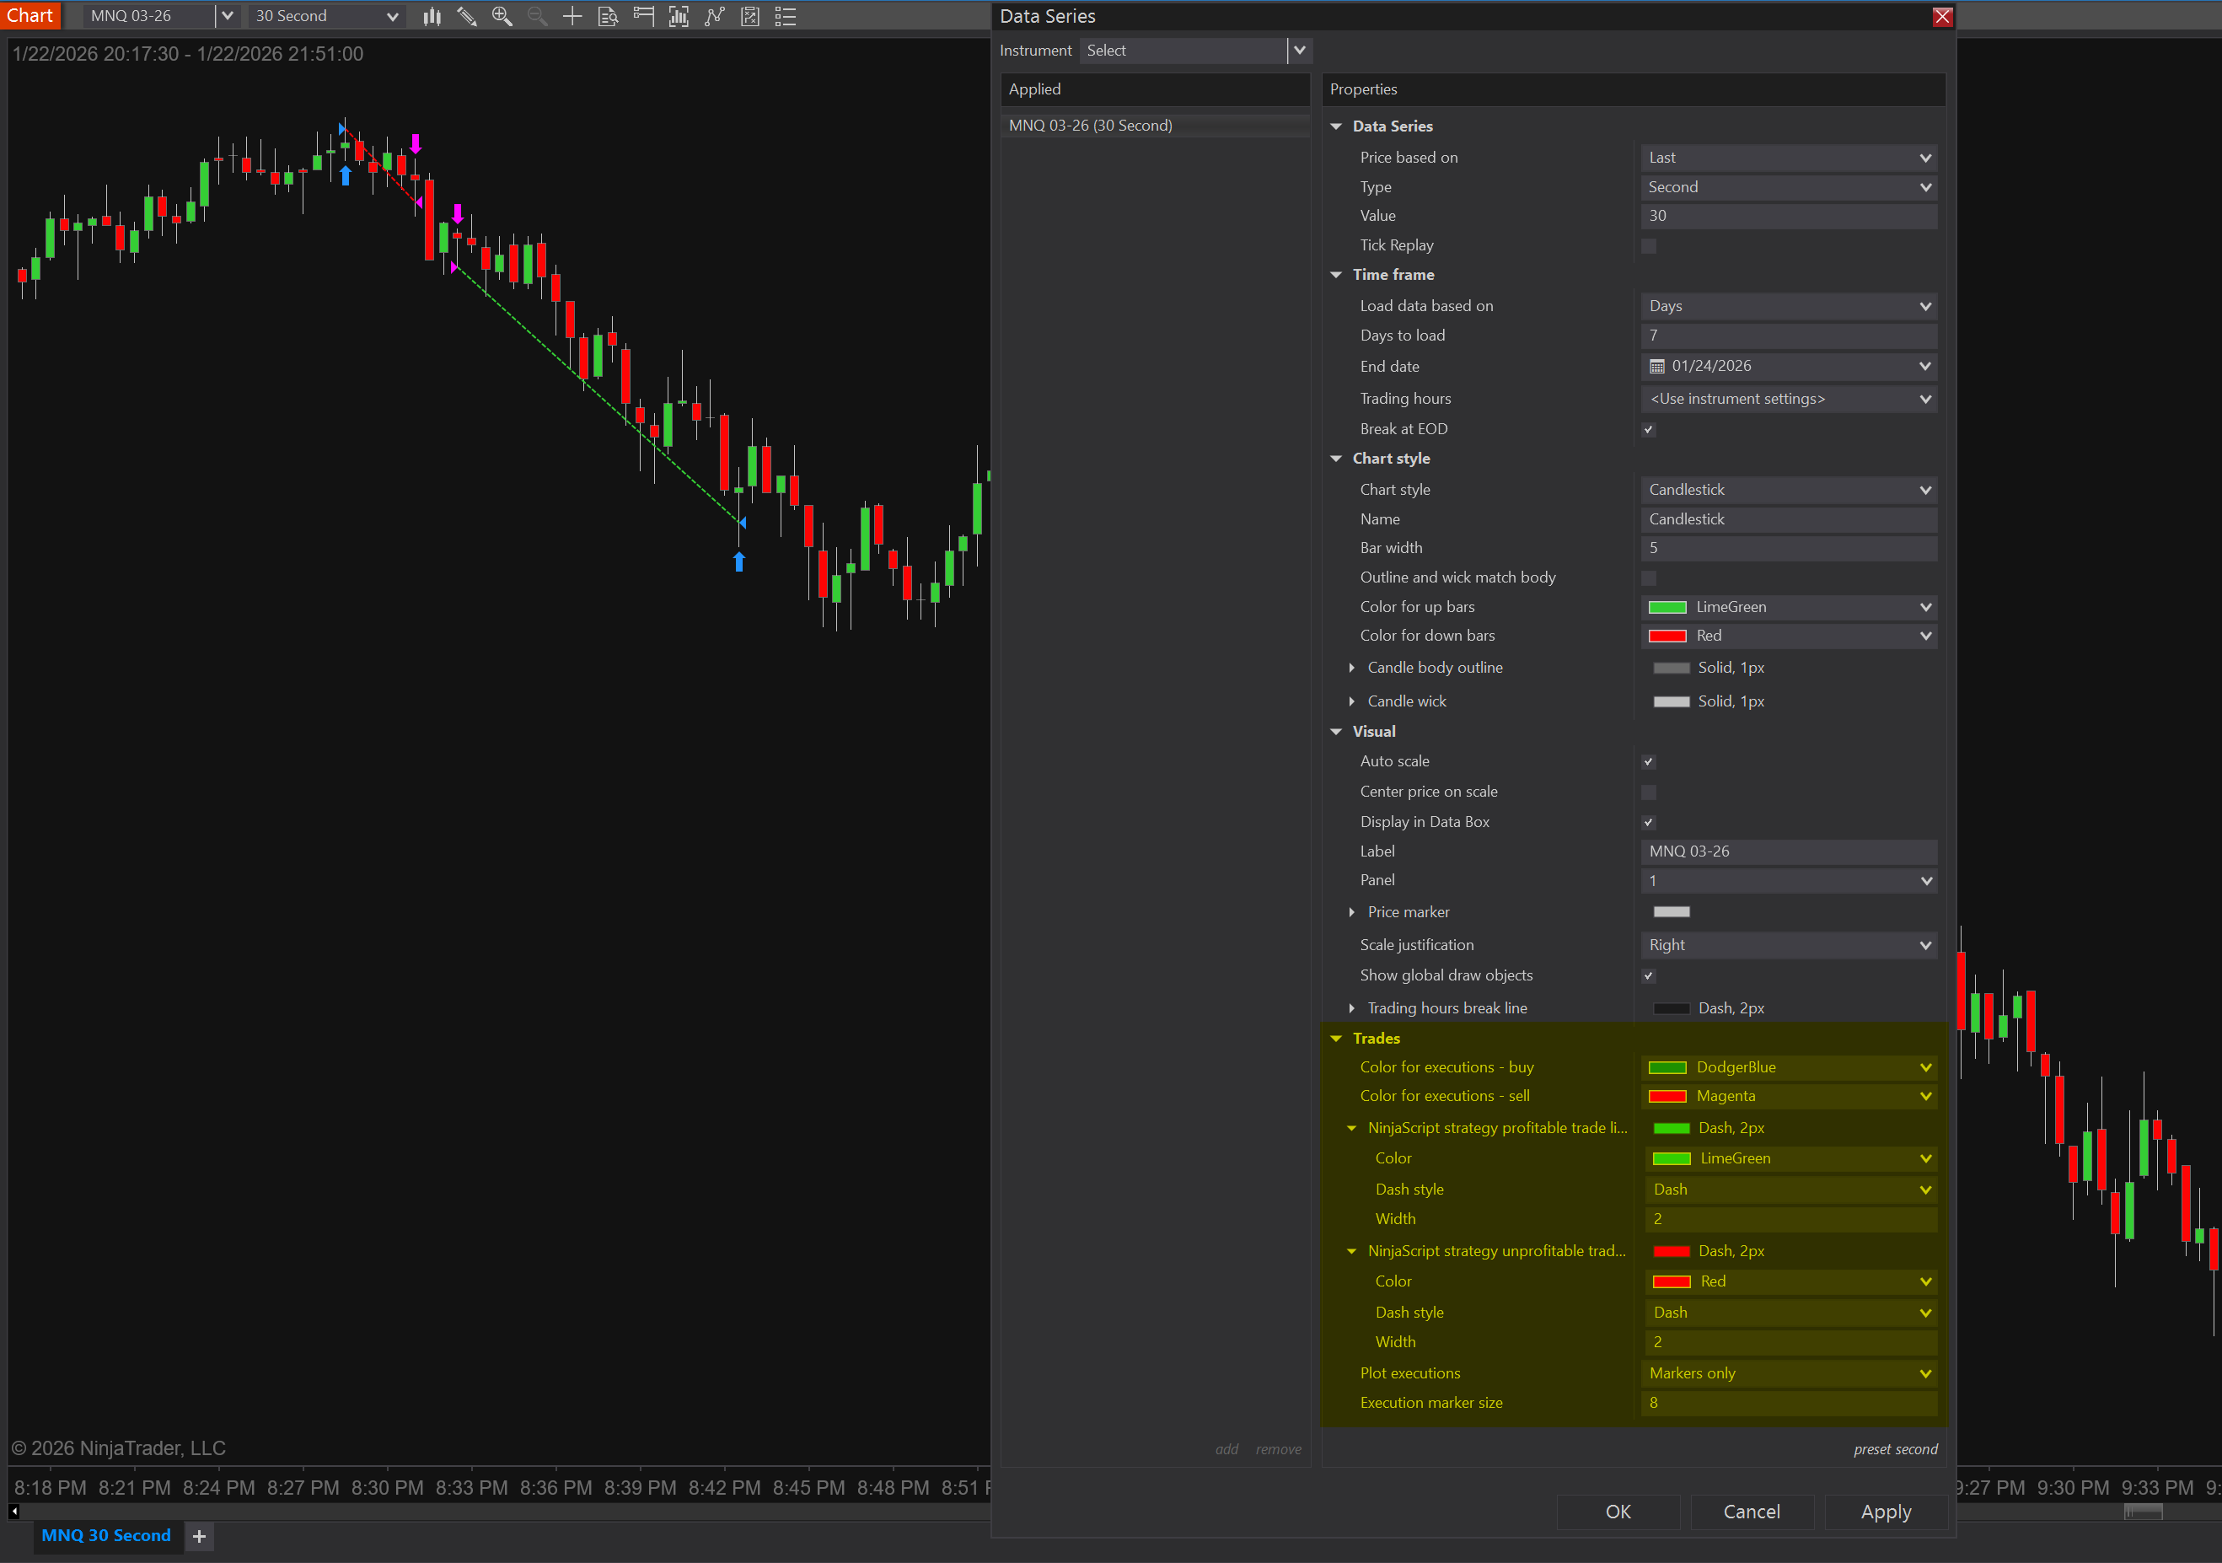Select the crosshair cursor tool

coord(572,17)
